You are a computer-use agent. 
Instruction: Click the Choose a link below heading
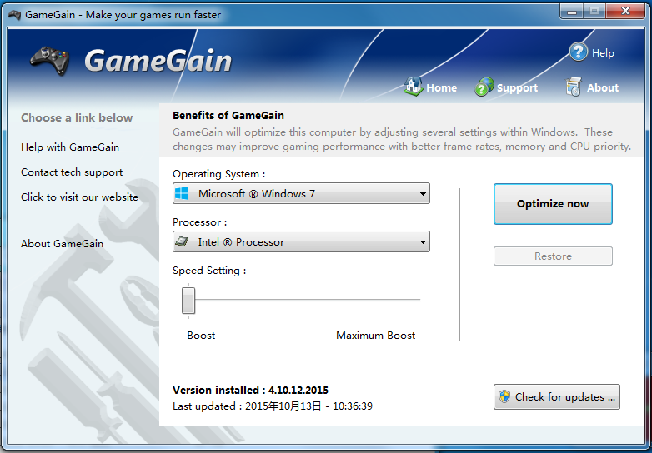pyautogui.click(x=77, y=118)
